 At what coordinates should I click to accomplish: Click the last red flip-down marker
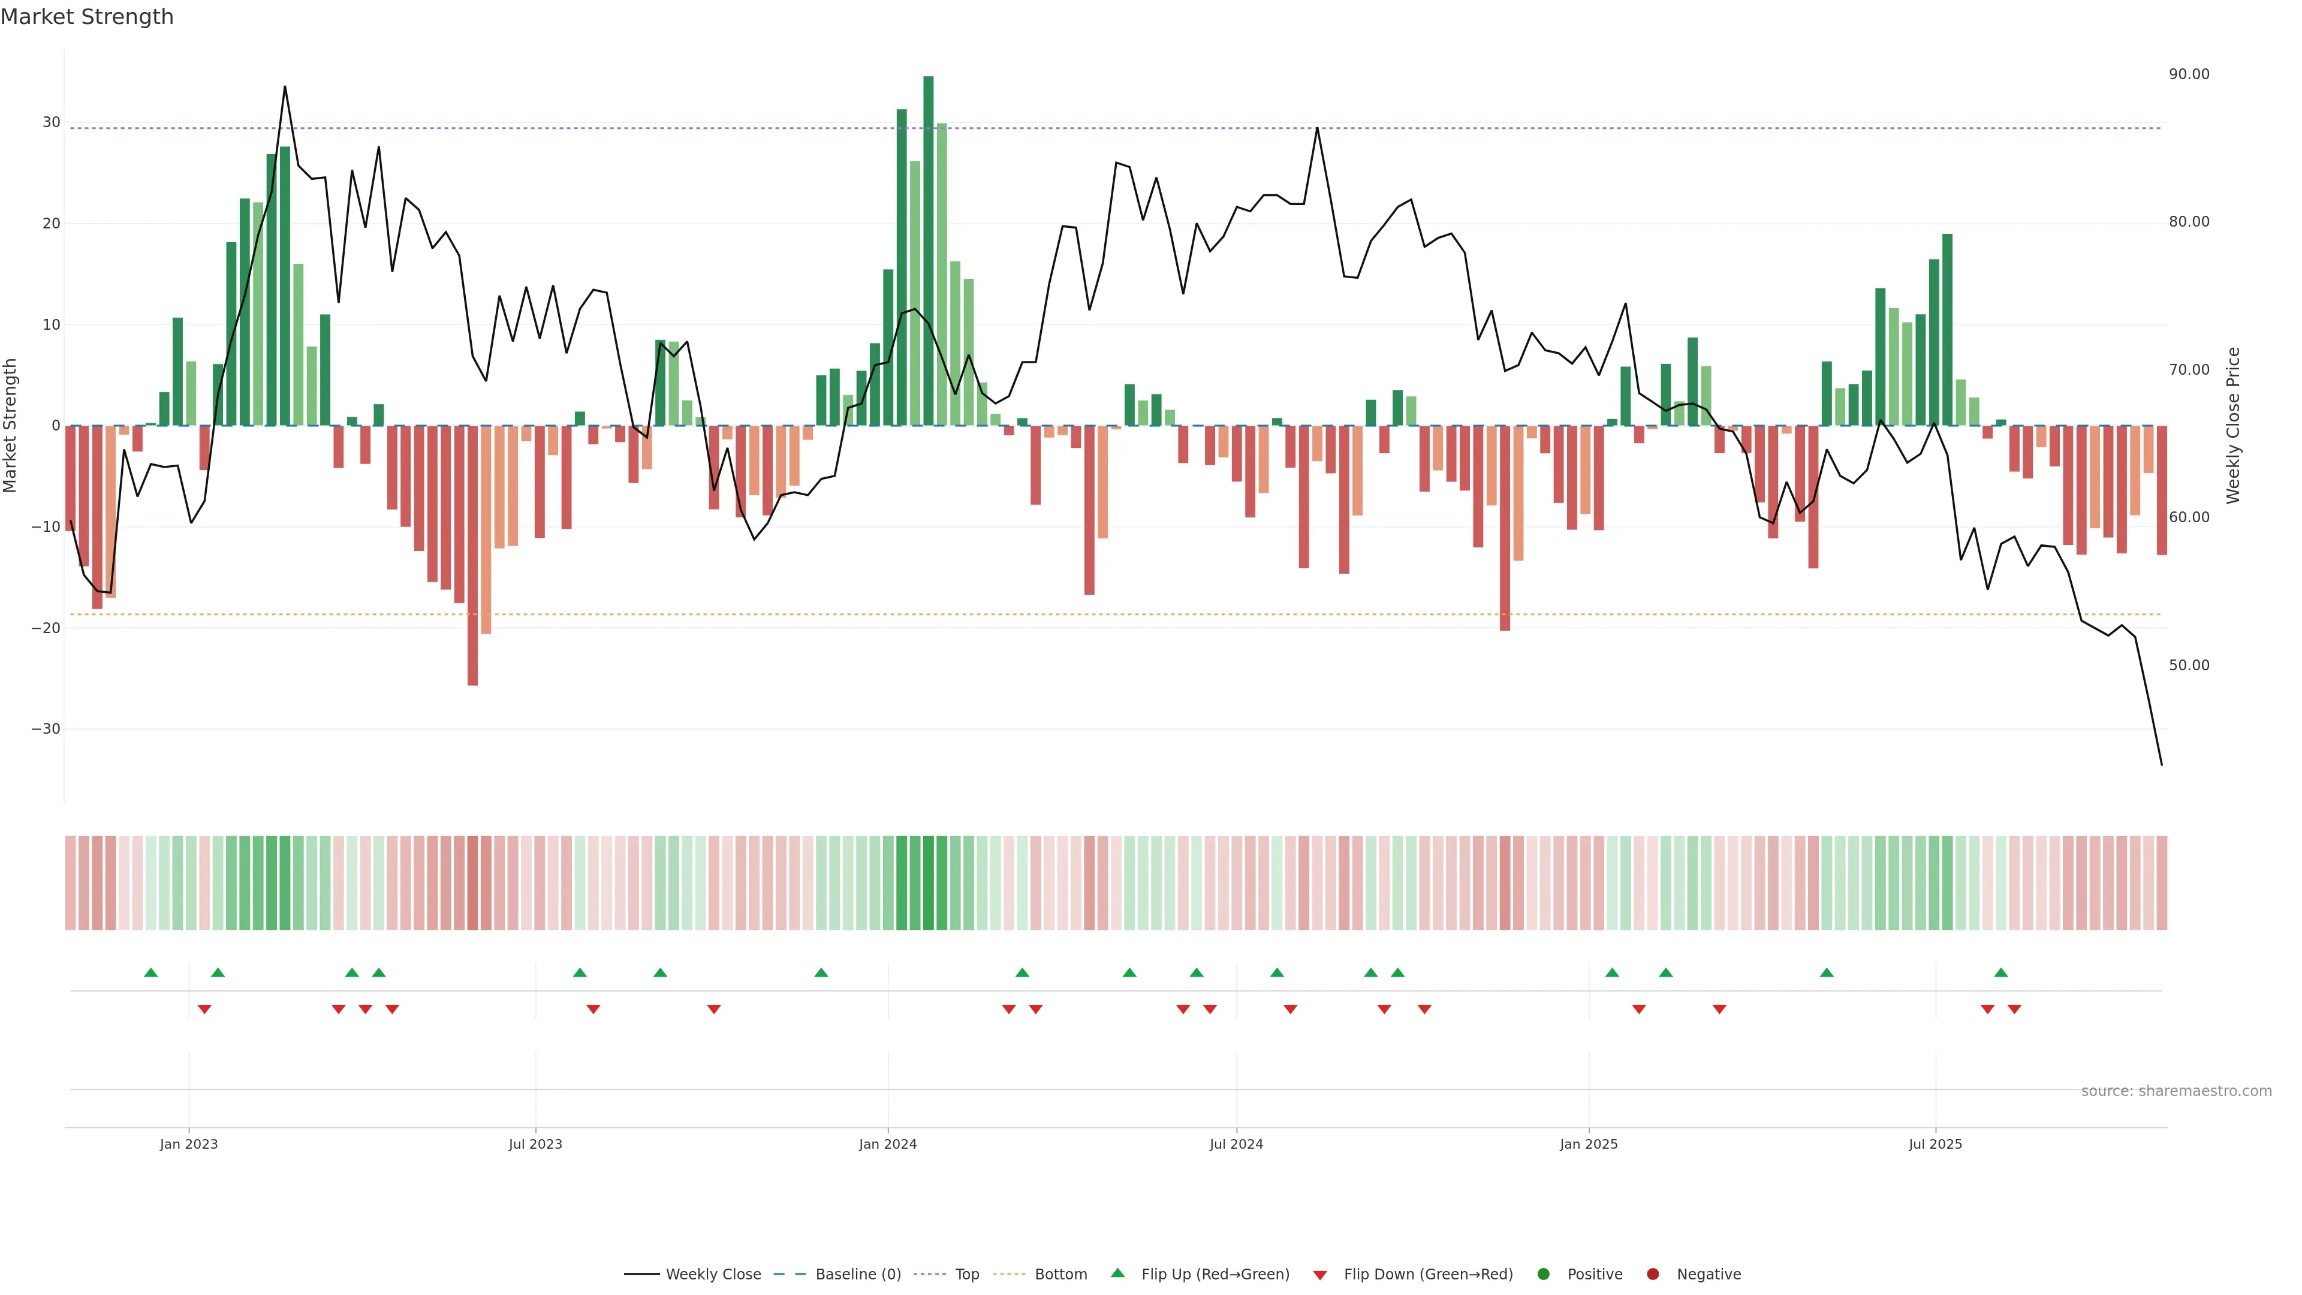(x=2014, y=1009)
